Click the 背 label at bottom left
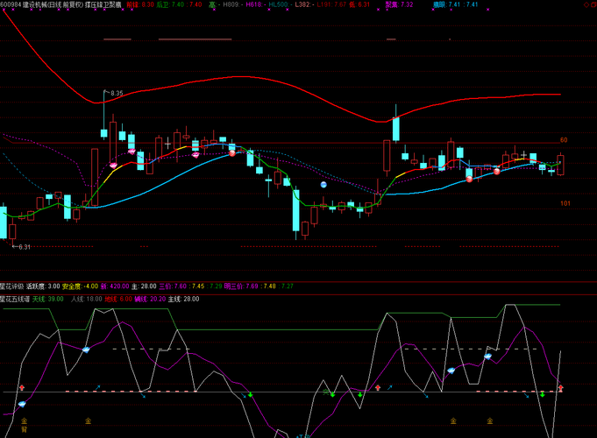 tap(24, 429)
